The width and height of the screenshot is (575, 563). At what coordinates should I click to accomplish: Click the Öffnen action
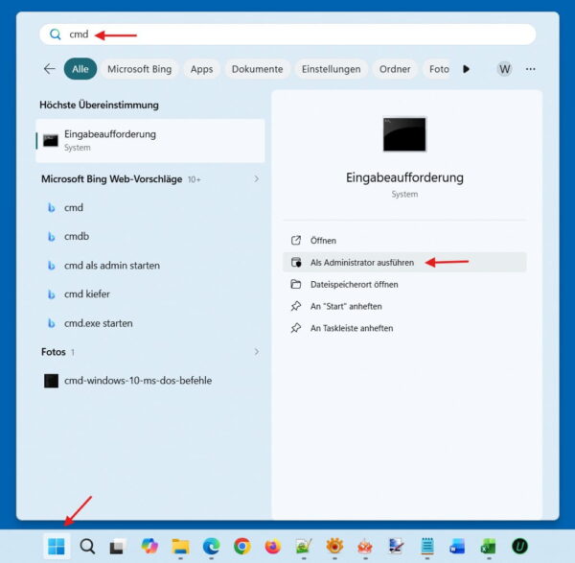pyautogui.click(x=404, y=241)
